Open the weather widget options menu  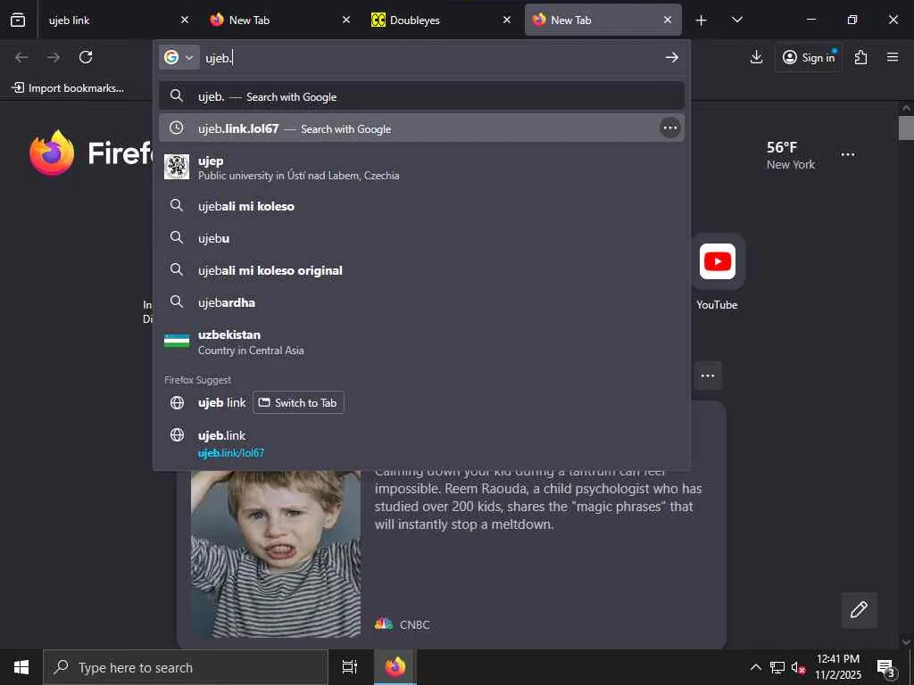pos(848,154)
